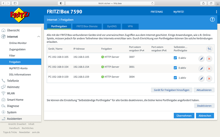Toggle the Safari sidebar button
220x137 pixels.
pos(15,3)
